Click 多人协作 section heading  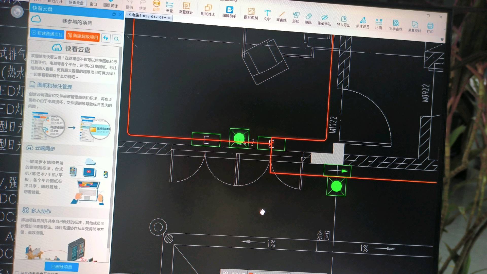[41, 211]
